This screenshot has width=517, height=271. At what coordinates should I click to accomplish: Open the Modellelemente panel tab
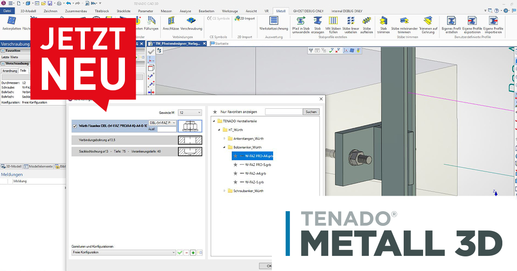(x=39, y=166)
